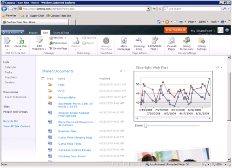Open the IE Page menu dropdown

[192, 22]
